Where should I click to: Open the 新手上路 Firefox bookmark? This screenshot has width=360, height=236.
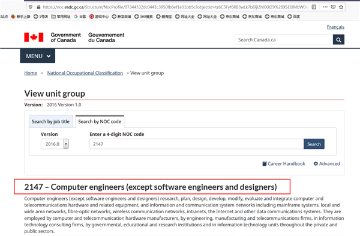[x=20, y=17]
